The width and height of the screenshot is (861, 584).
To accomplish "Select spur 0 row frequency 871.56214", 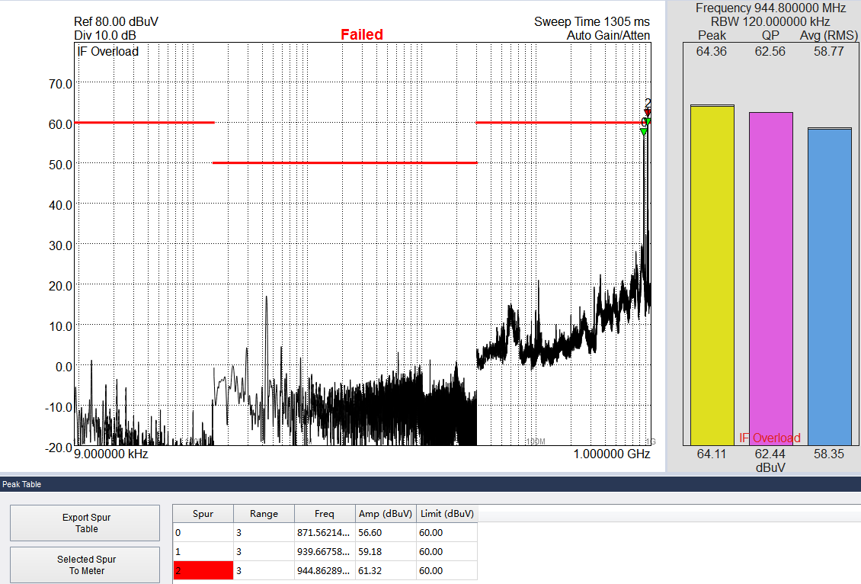I will [325, 532].
